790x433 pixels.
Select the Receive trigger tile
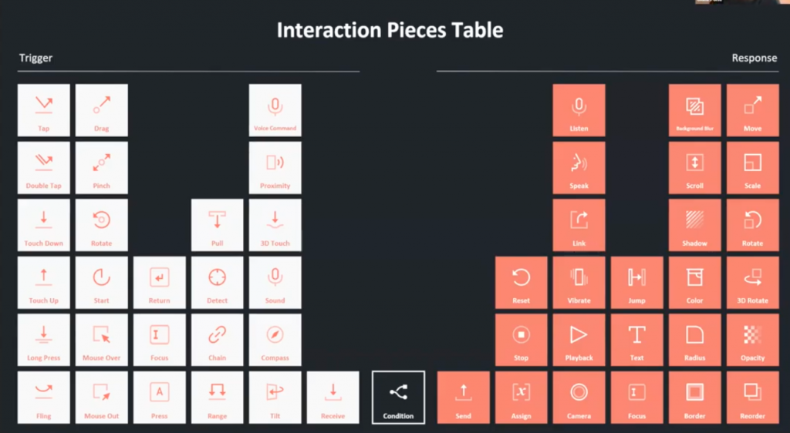coord(333,398)
